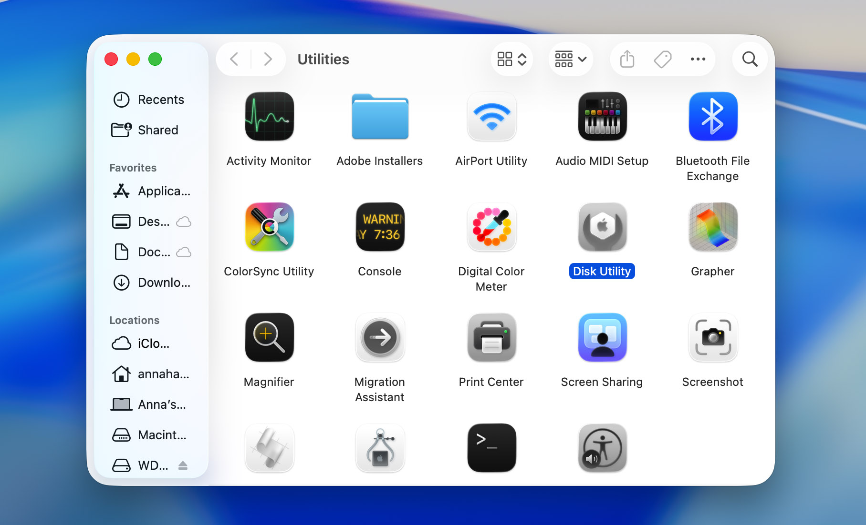866x525 pixels.
Task: Click the Favorites section header
Action: (x=133, y=168)
